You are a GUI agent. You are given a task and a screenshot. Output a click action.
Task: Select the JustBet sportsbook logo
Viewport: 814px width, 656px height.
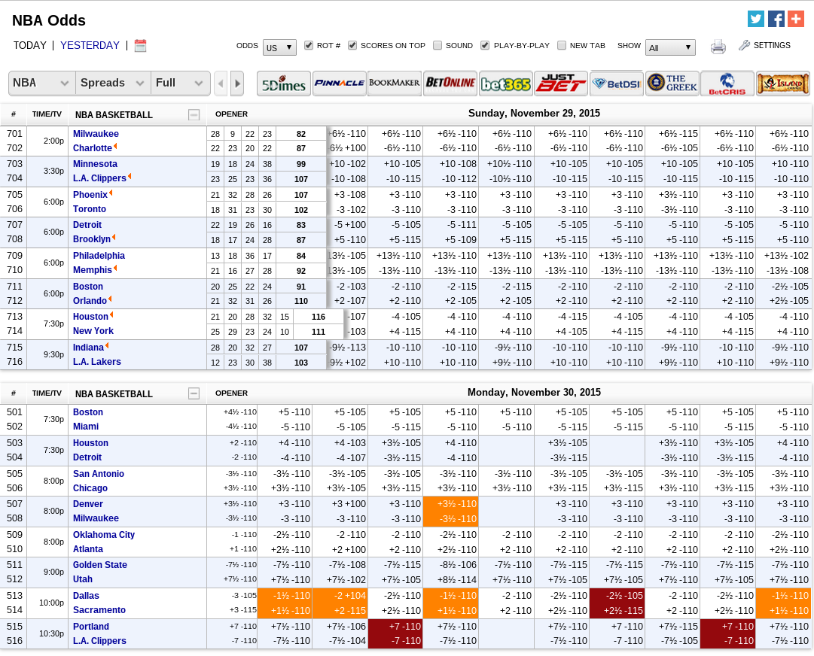click(561, 84)
